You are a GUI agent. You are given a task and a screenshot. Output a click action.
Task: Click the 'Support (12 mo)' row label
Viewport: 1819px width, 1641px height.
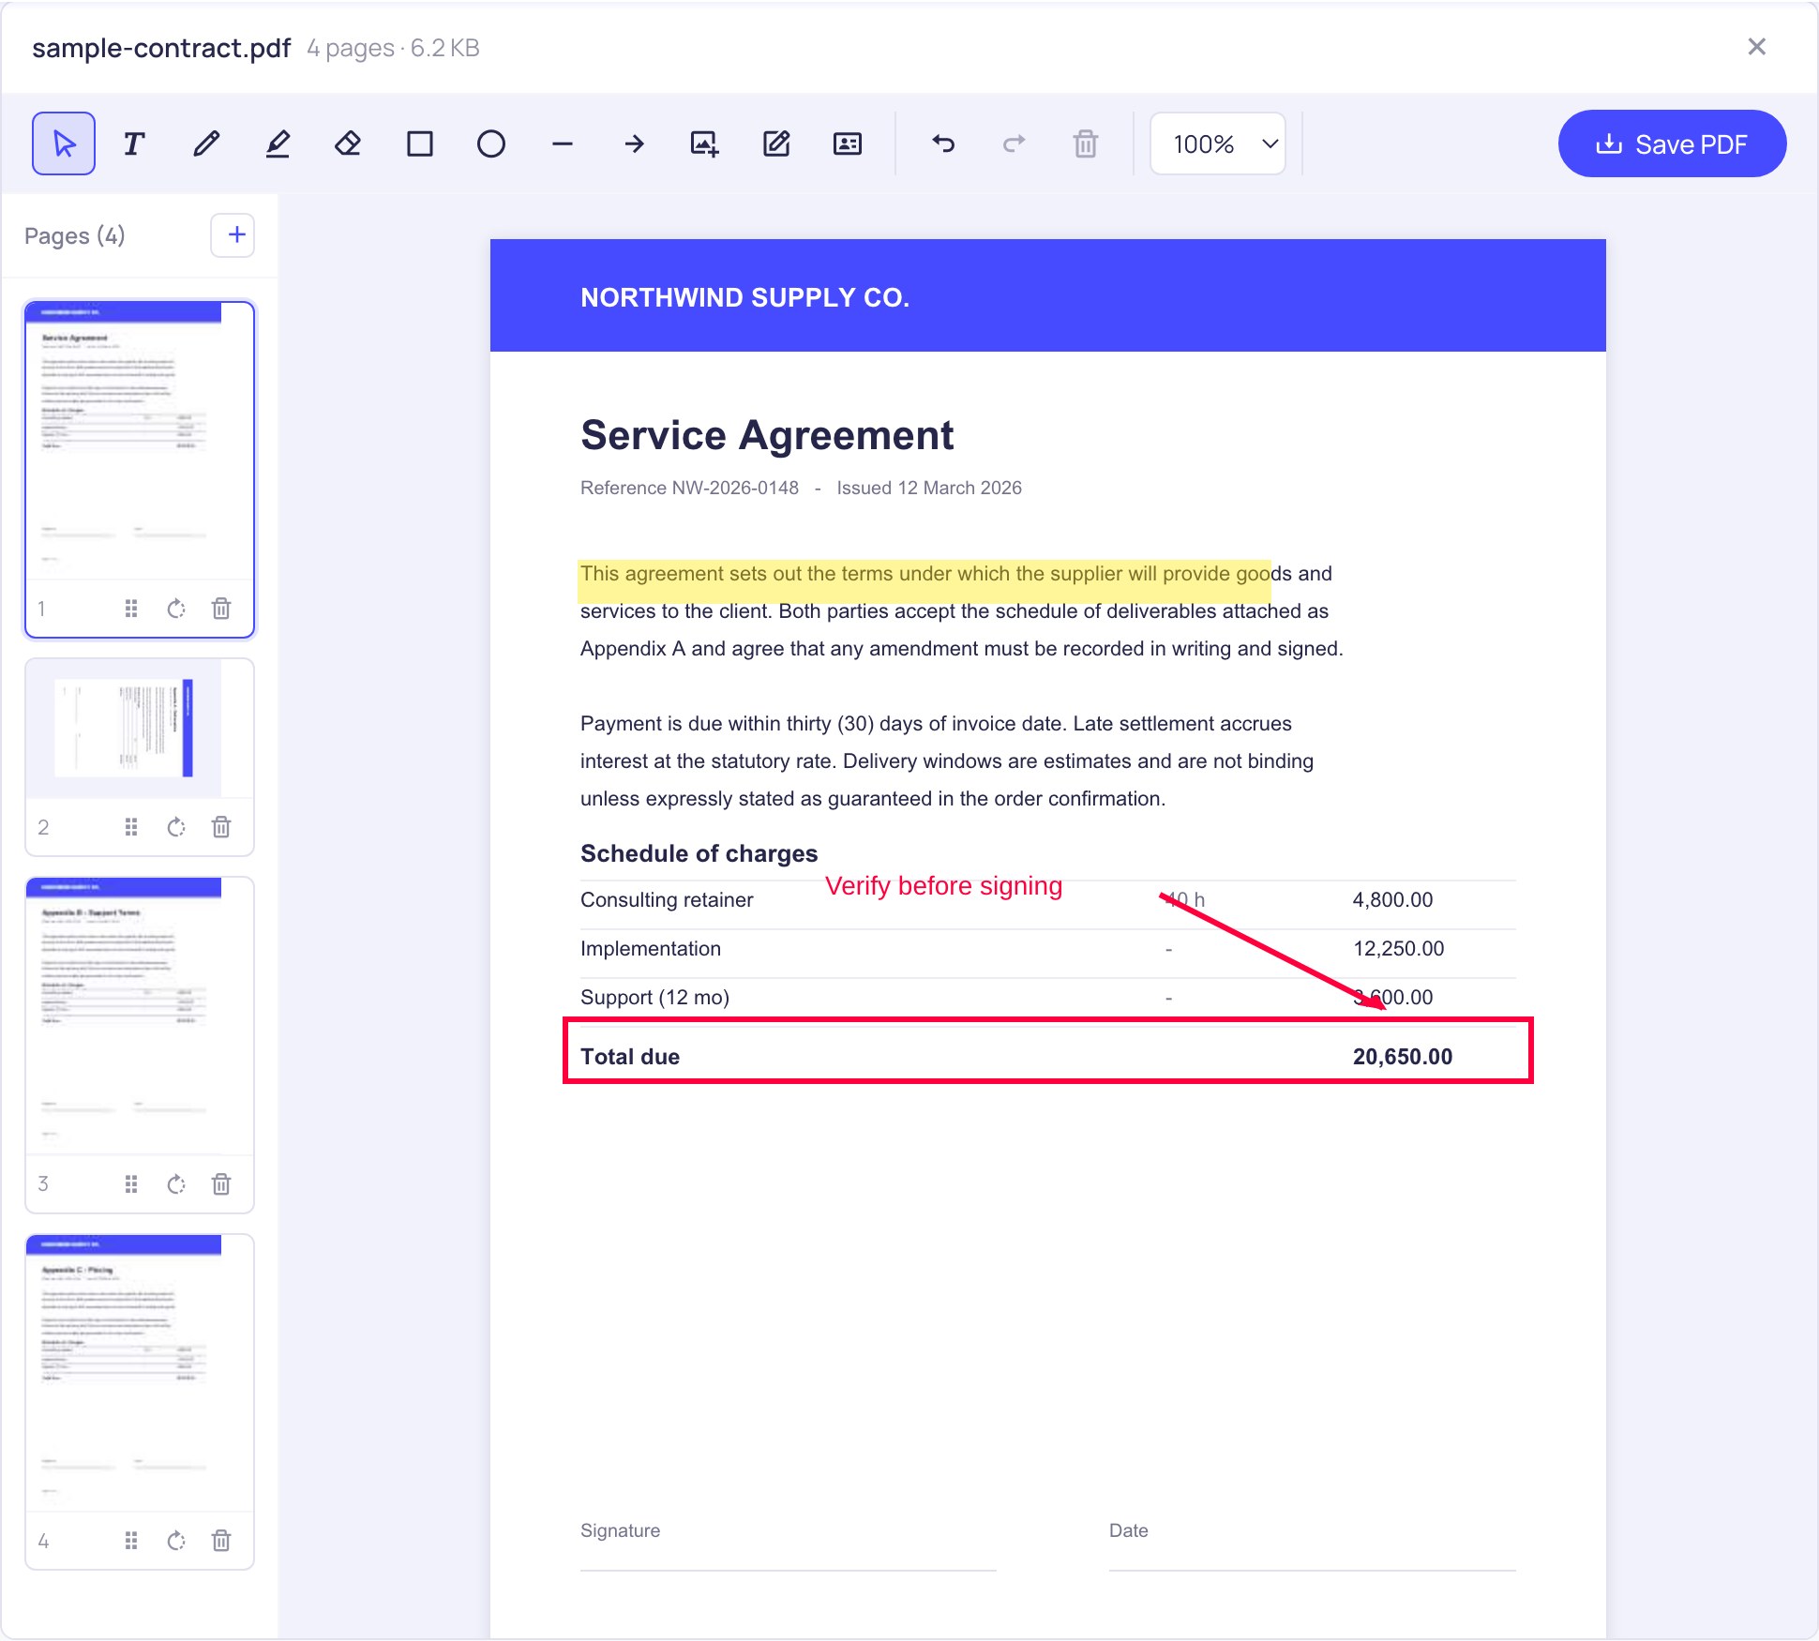[x=654, y=998]
